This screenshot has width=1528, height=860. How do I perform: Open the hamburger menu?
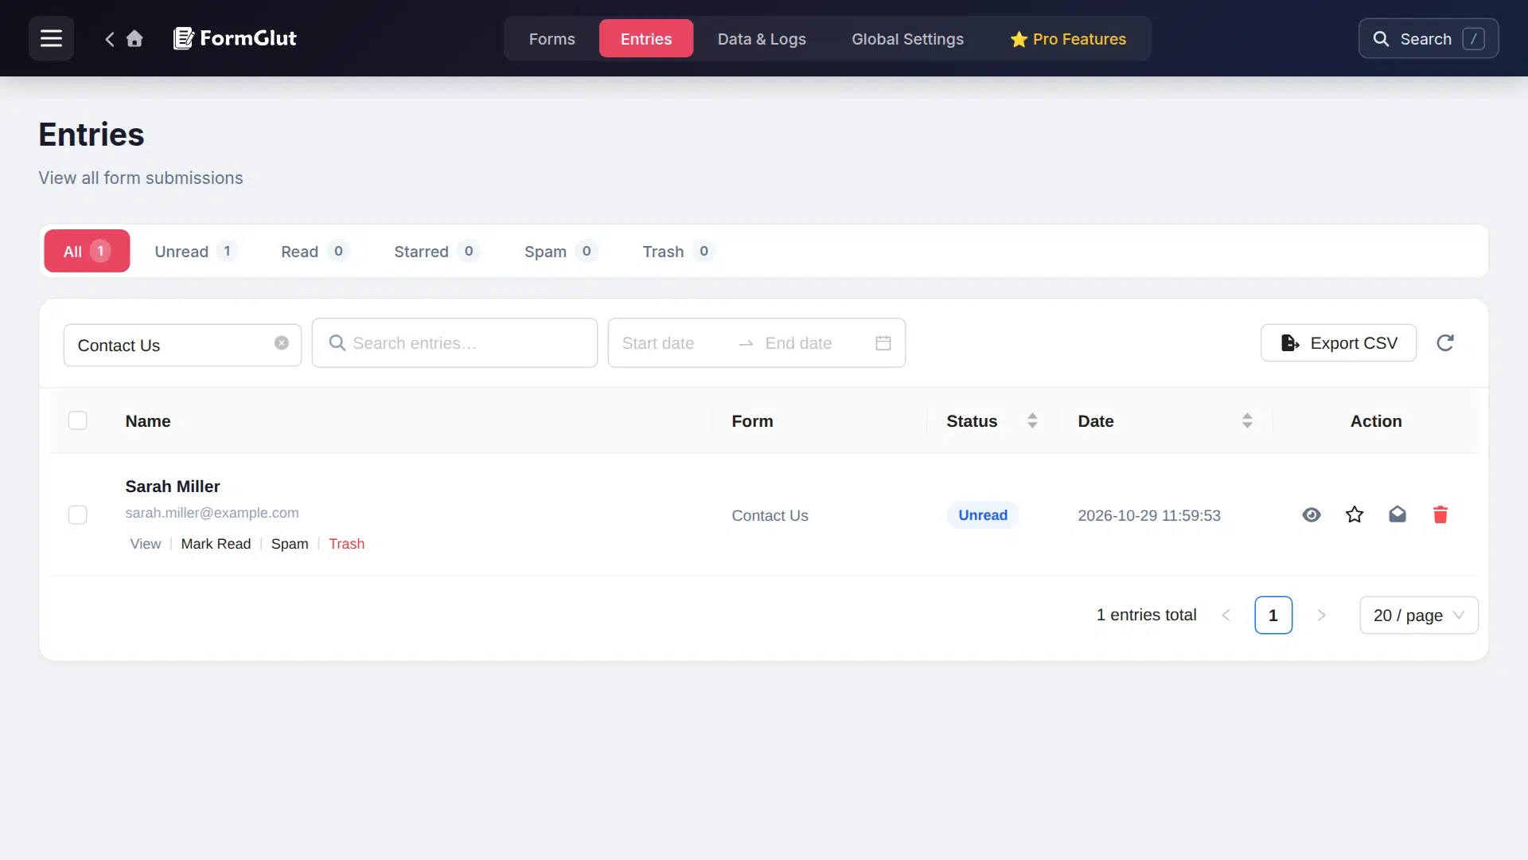[x=51, y=38]
